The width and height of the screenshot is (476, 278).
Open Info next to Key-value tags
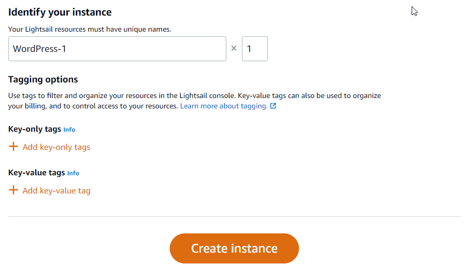pyautogui.click(x=73, y=173)
